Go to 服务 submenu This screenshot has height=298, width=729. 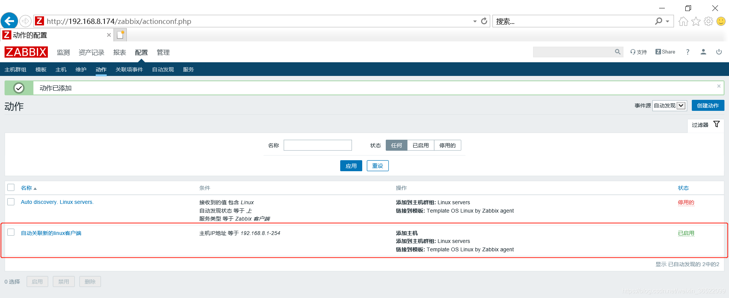[188, 69]
